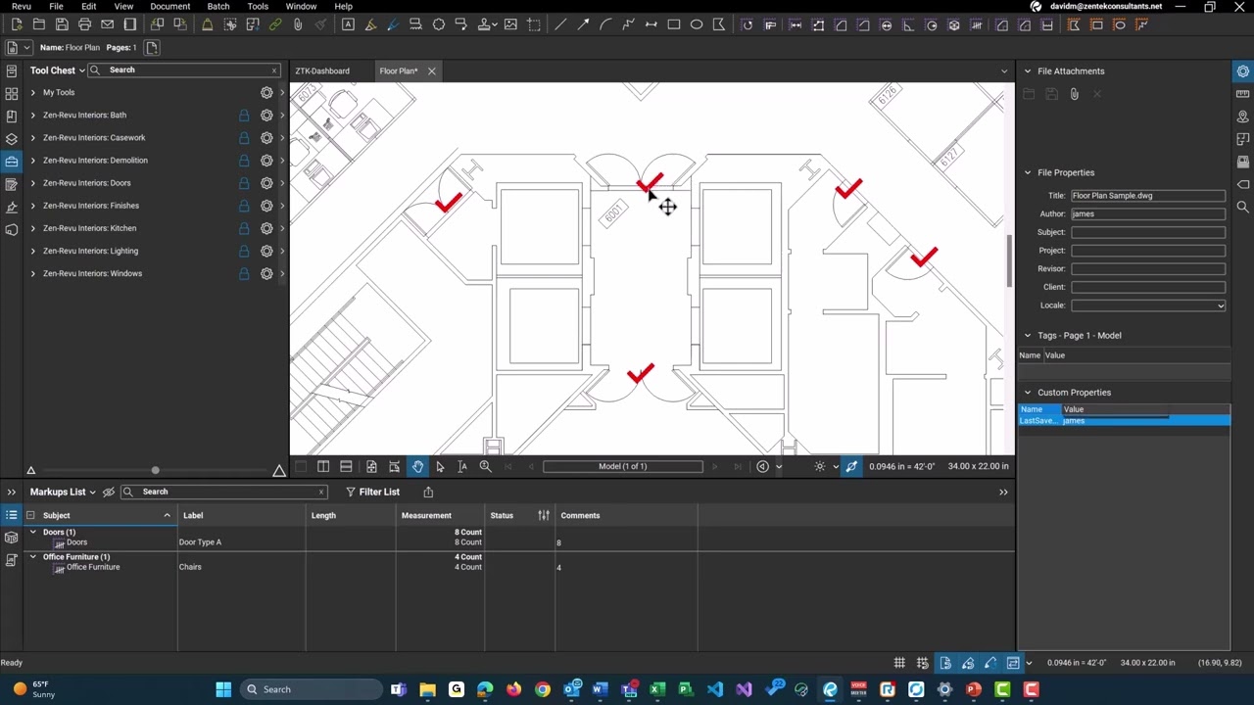Toggle the split view vertical button
1254x705 pixels.
323,466
